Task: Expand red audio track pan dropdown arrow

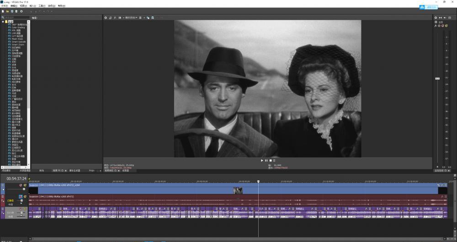Action: (x=21, y=204)
